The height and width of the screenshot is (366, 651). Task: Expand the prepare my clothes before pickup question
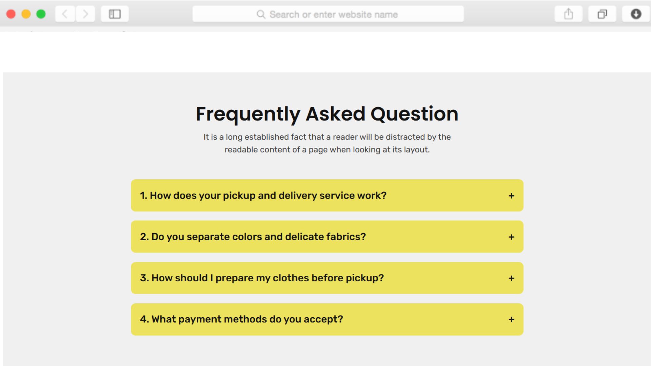[262, 278]
